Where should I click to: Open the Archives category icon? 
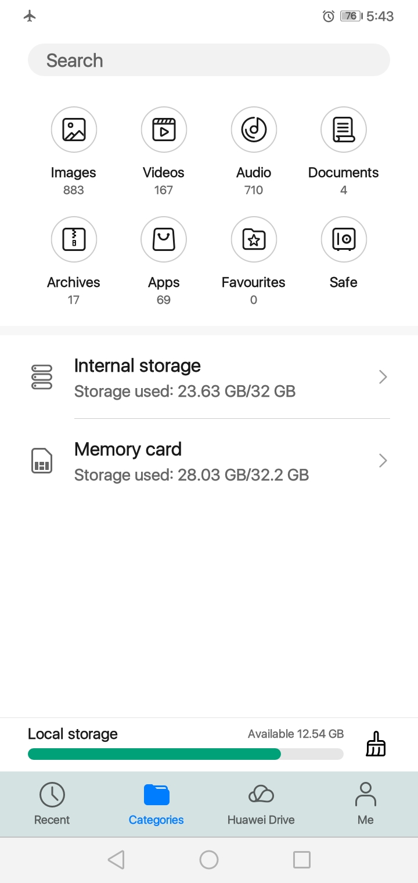[x=74, y=239]
